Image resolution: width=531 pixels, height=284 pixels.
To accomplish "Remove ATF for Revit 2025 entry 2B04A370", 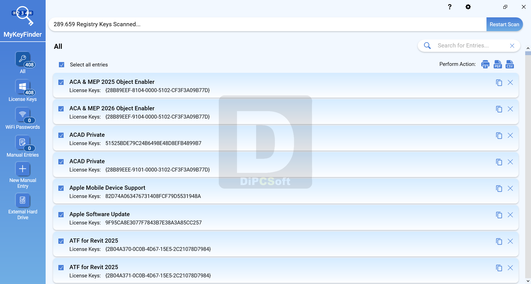I will [510, 241].
